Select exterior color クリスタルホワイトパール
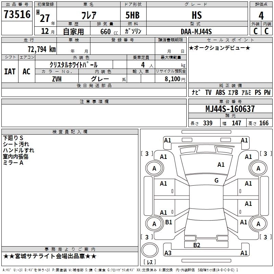 [74, 65]
